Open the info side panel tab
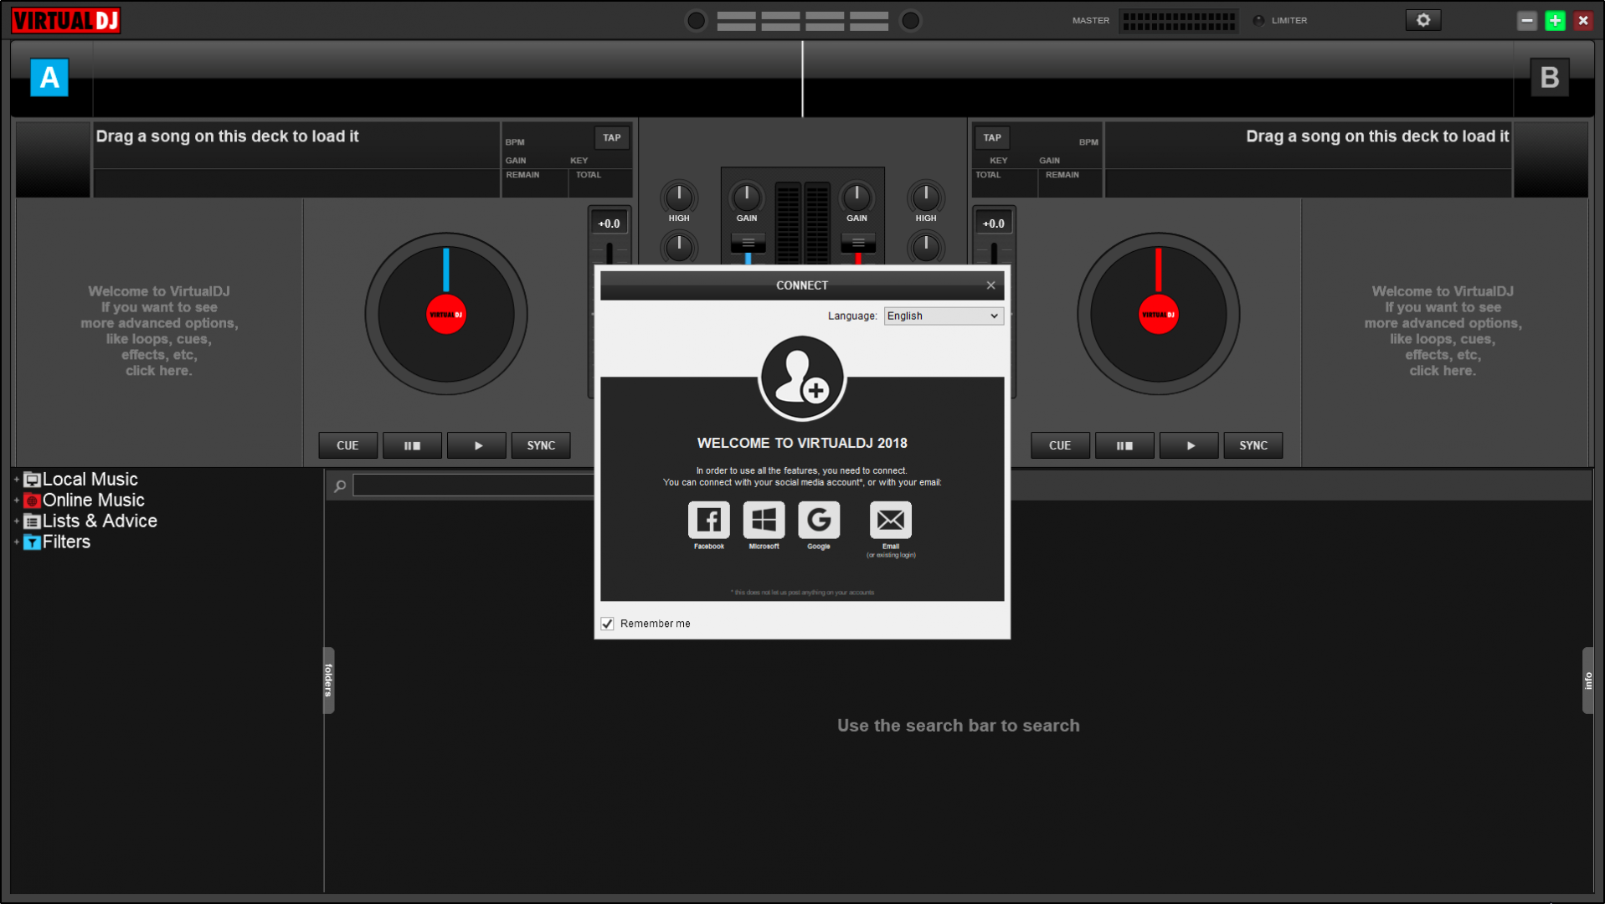This screenshot has height=904, width=1605. (x=1587, y=680)
